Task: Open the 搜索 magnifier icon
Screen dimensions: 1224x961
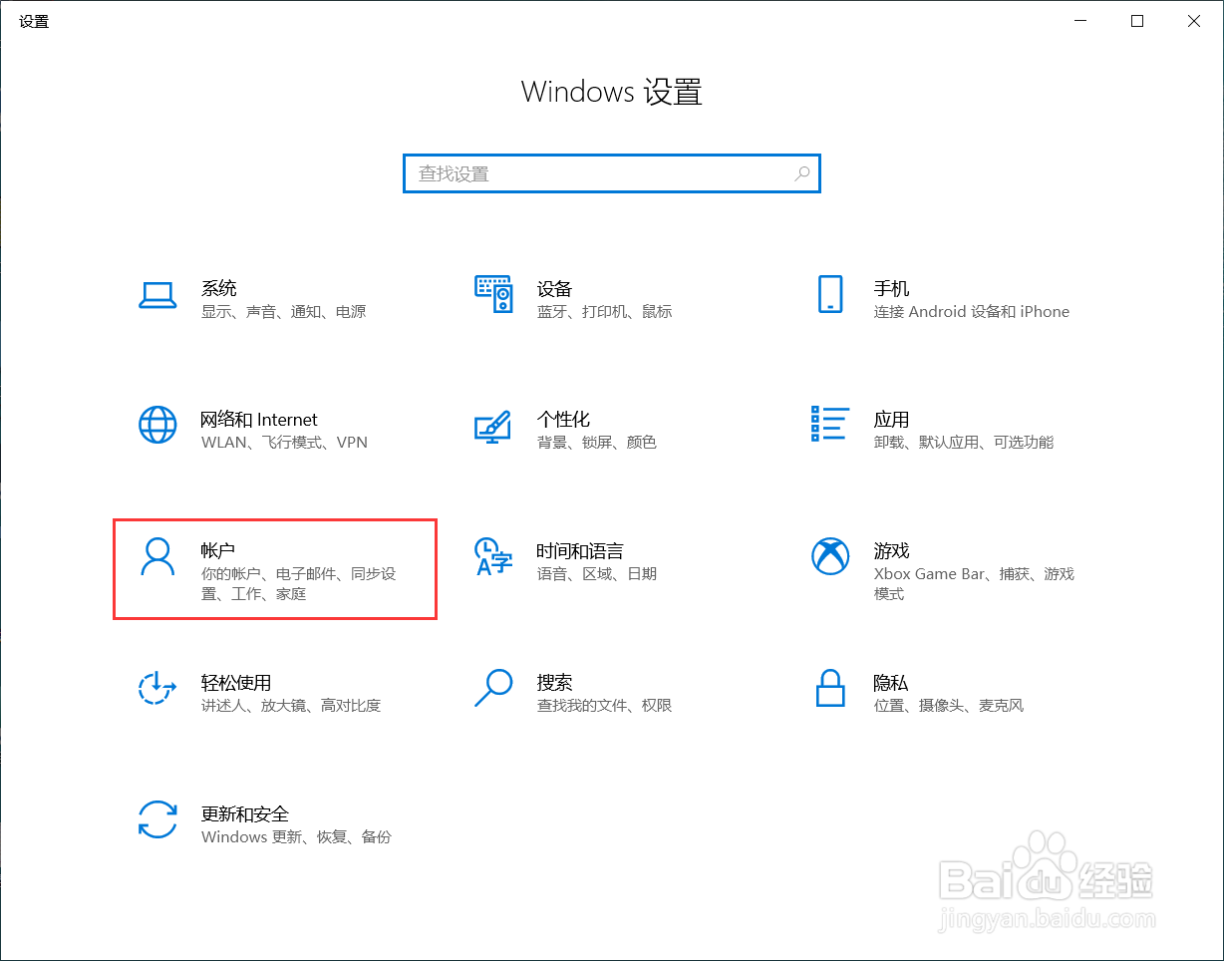Action: (x=493, y=688)
